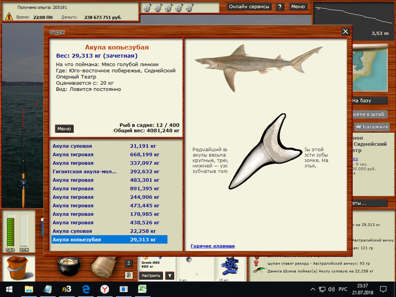This screenshot has width=396, height=297.
Task: Open Меню in the top bar
Action: [x=298, y=7]
